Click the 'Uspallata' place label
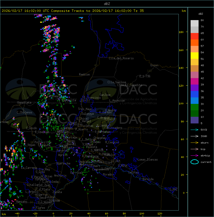The image size is (214, 217). pyautogui.click(x=24, y=103)
